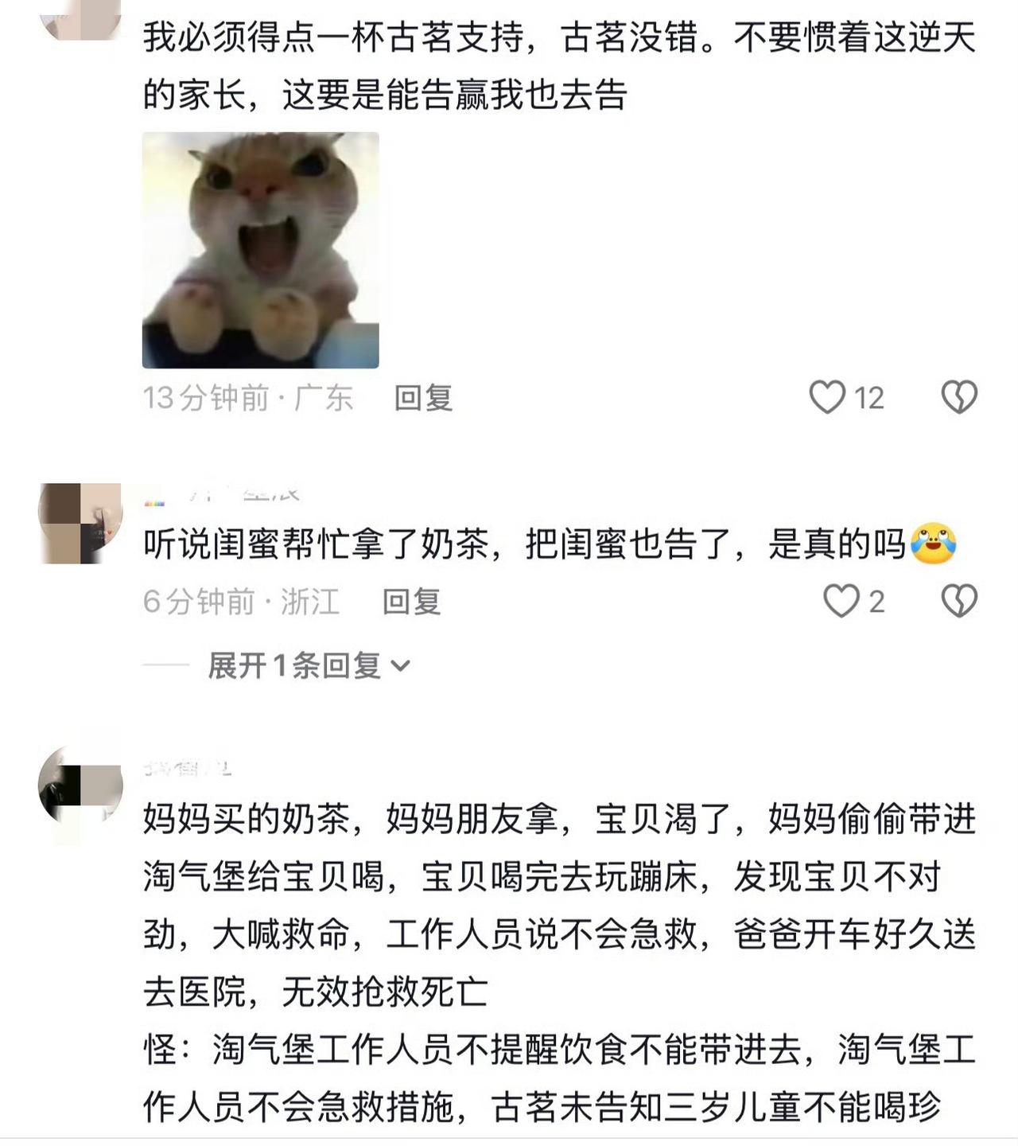Tap the like count 12
This screenshot has height=1146, width=1018.
coord(868,398)
